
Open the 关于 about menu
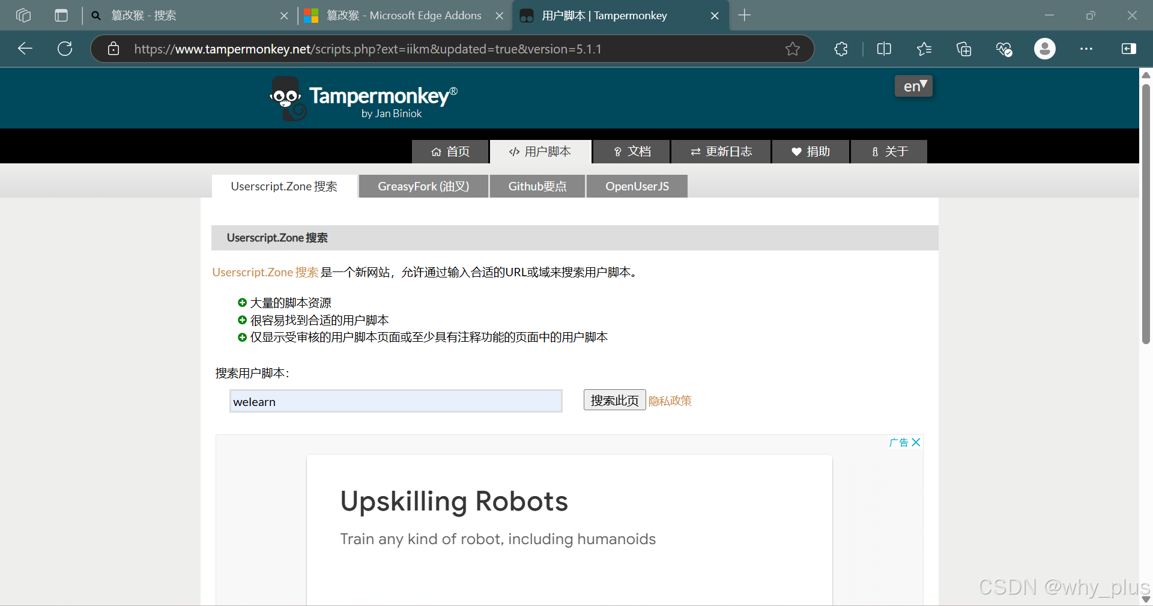(x=889, y=151)
